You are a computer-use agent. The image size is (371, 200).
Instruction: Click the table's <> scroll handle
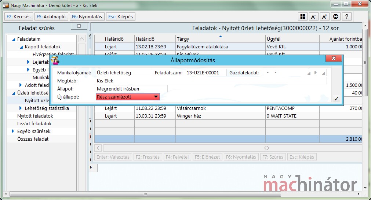pyautogui.click(x=267, y=148)
